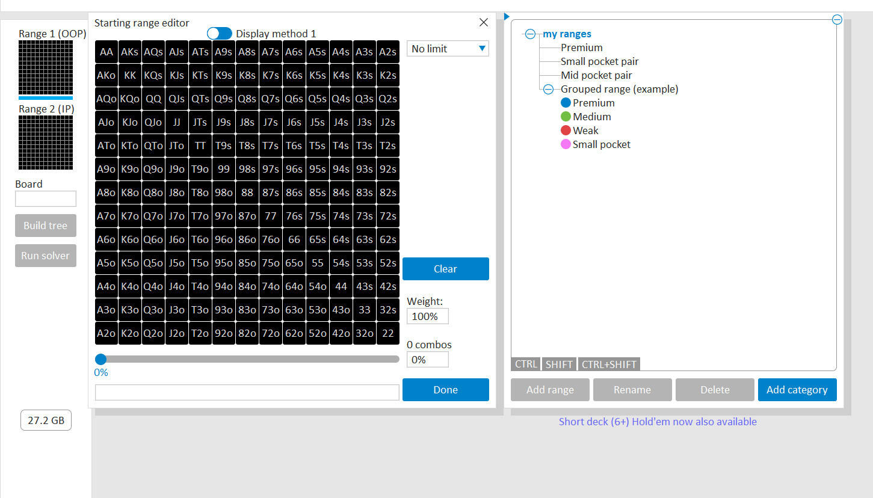Collapse the ranges panel with the top-right minus icon
This screenshot has height=498, width=873.
pos(837,19)
